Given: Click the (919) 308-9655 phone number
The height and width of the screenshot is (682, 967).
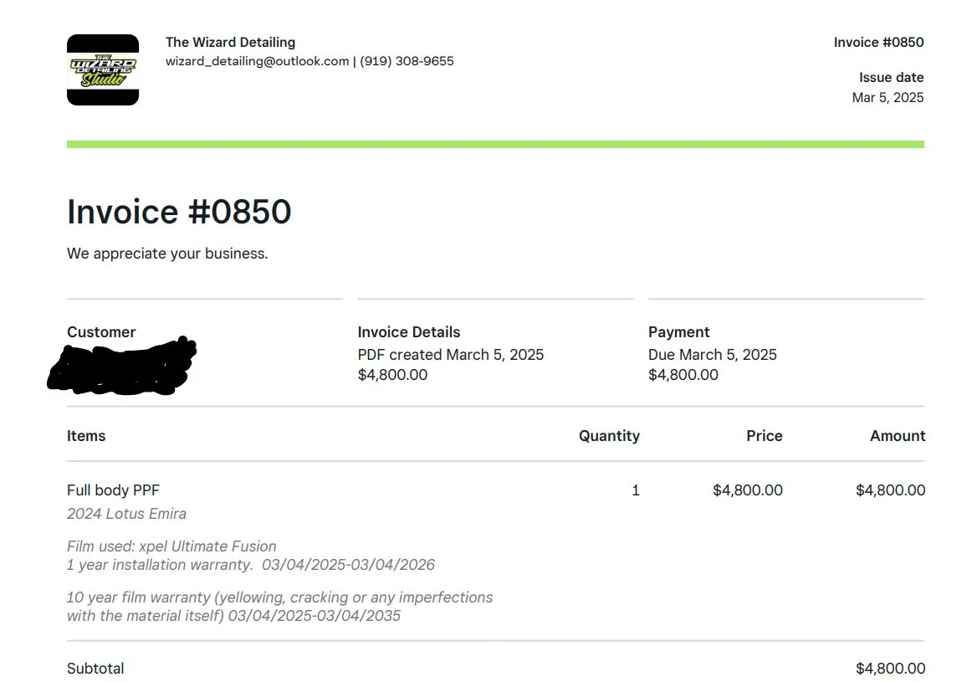Looking at the screenshot, I should [x=407, y=61].
